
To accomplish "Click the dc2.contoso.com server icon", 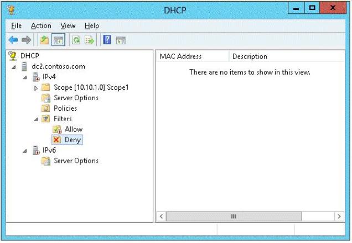I will pos(24,66).
